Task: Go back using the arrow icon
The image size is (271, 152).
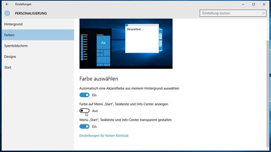Action: click(x=7, y=4)
